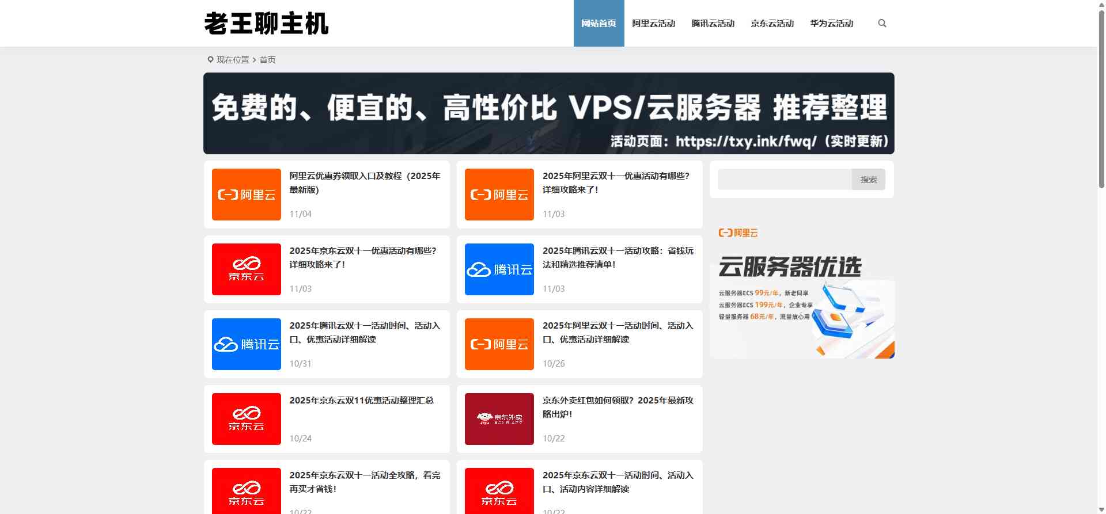Click the 首页 breadcrumb link

tap(267, 60)
